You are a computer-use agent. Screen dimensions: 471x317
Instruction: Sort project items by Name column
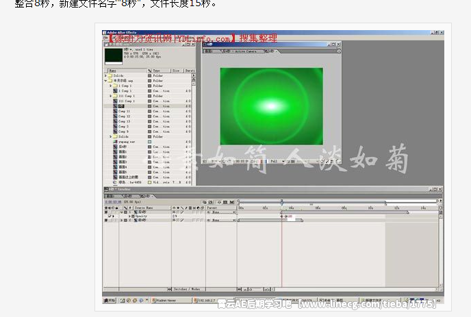click(x=127, y=71)
